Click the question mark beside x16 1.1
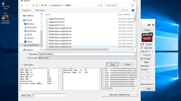Viewport: 181px width, 101px height. click(x=152, y=52)
